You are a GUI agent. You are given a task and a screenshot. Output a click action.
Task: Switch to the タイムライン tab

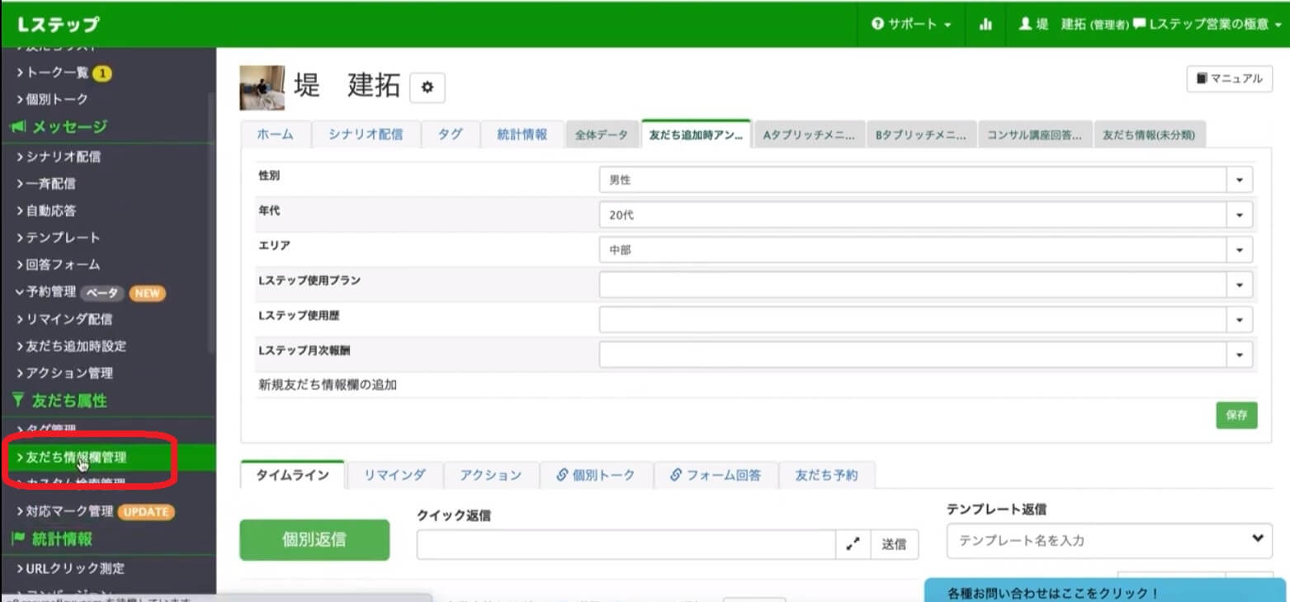(292, 475)
